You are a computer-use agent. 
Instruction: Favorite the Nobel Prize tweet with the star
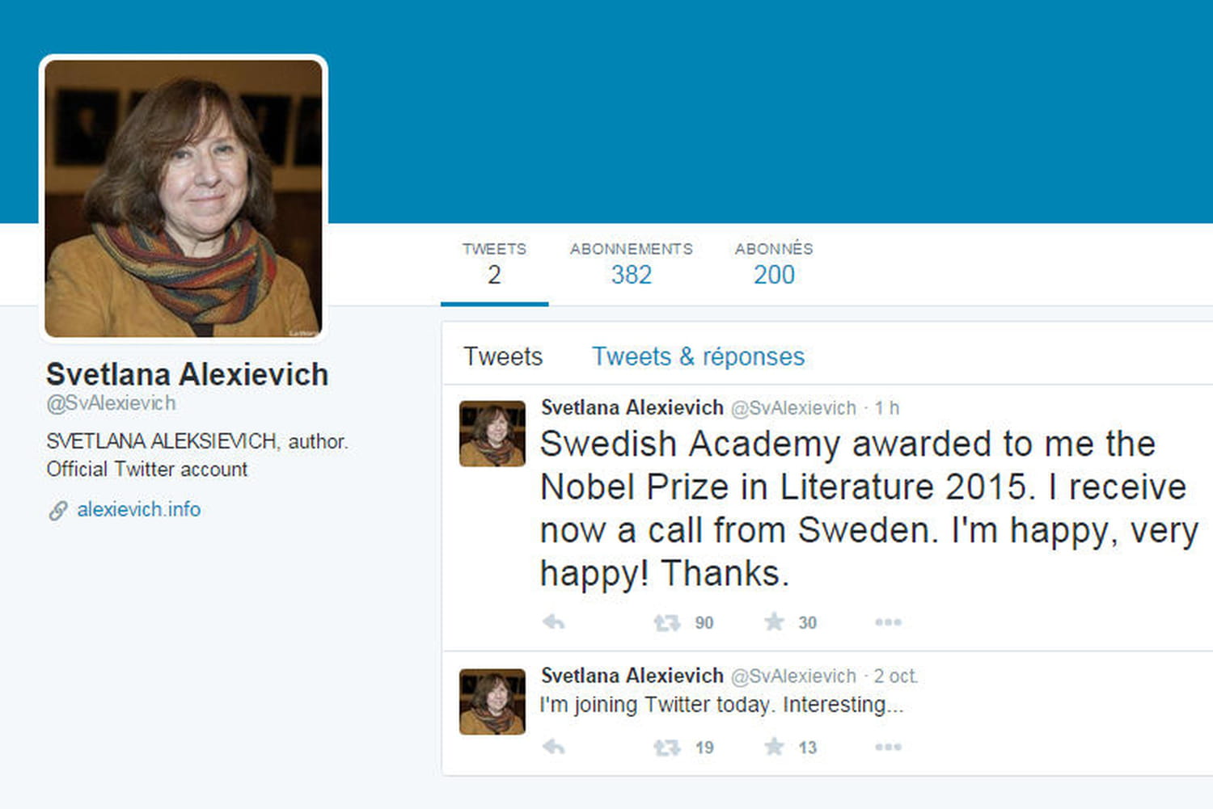pyautogui.click(x=776, y=622)
